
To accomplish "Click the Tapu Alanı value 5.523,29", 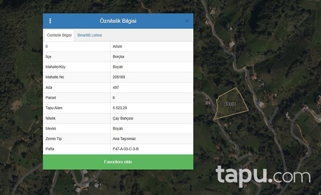I will point(120,108).
